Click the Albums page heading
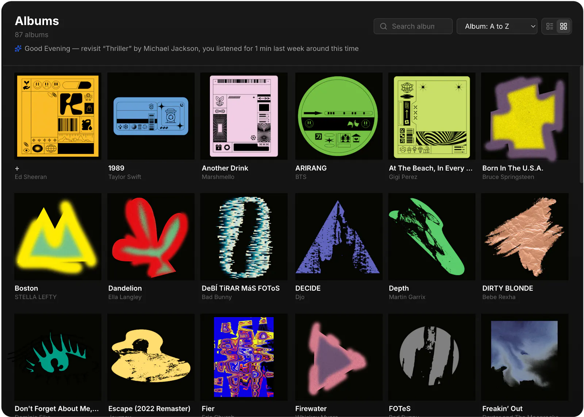 37,21
